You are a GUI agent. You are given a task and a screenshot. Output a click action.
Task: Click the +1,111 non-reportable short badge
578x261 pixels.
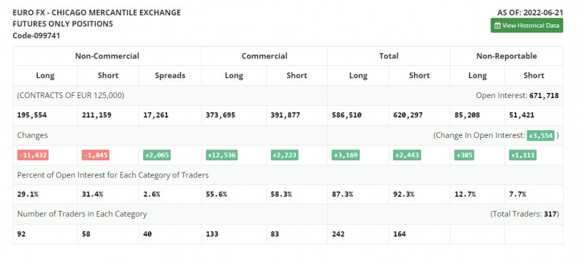(523, 155)
